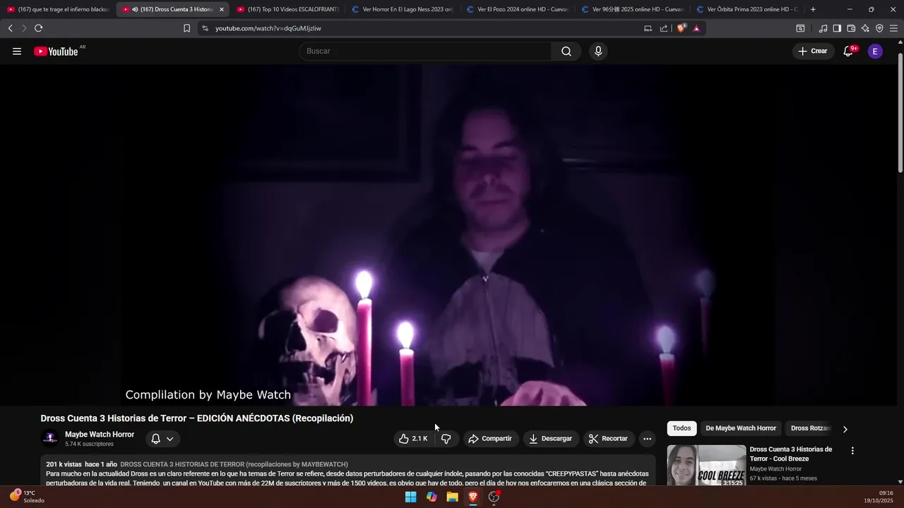Click the Crear button
This screenshot has width=904, height=508.
812,51
